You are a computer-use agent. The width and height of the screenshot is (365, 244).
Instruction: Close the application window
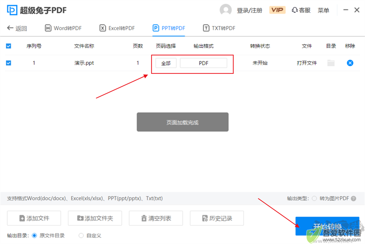(x=357, y=10)
